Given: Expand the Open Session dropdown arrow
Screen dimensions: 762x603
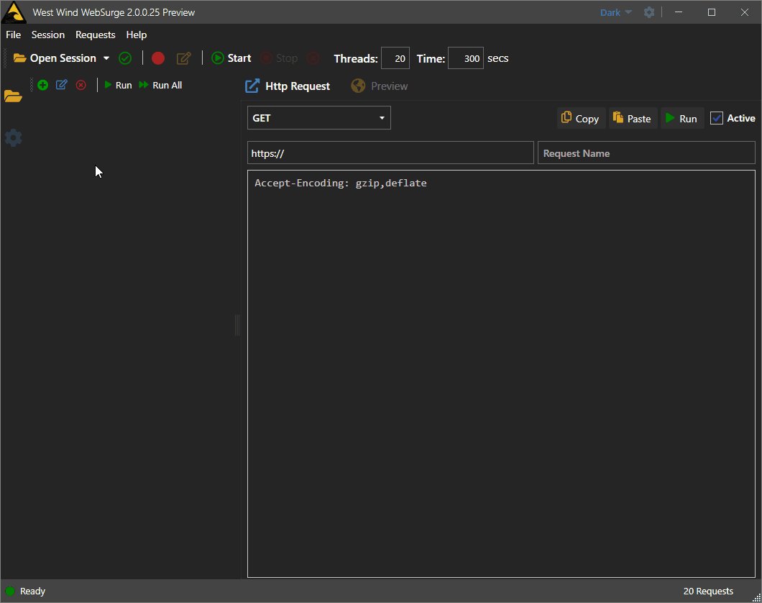Looking at the screenshot, I should [x=106, y=58].
